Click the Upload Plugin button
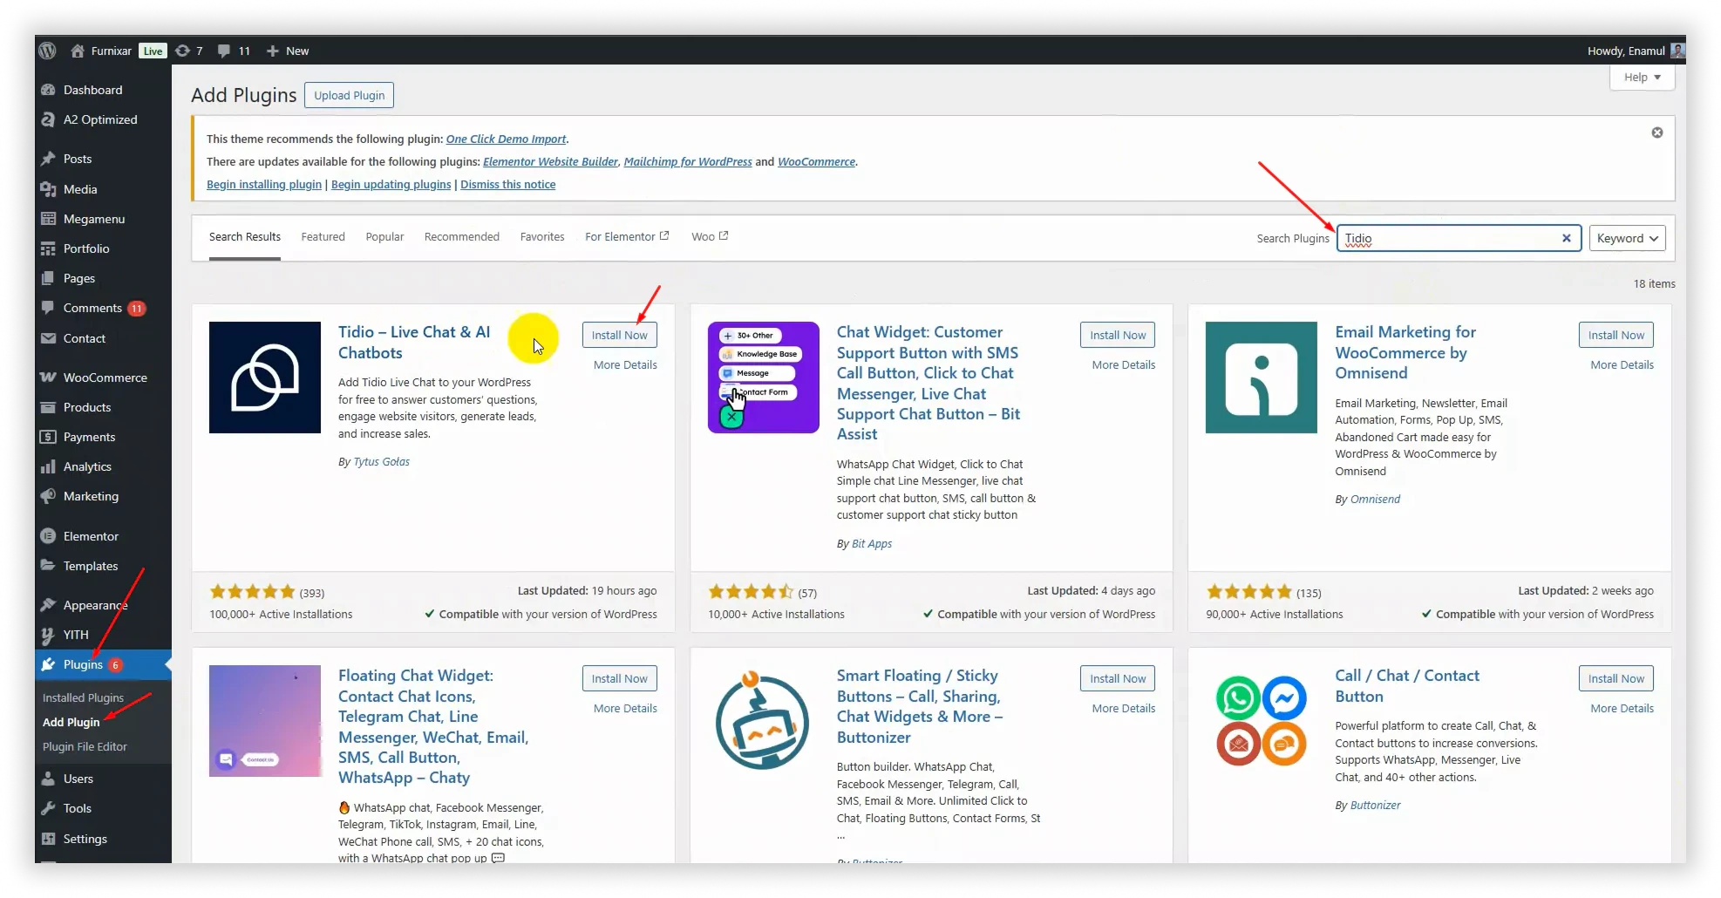 coord(350,95)
